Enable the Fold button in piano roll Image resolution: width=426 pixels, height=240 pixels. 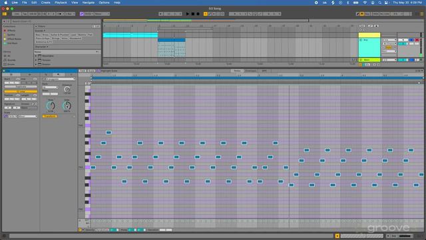(83, 71)
